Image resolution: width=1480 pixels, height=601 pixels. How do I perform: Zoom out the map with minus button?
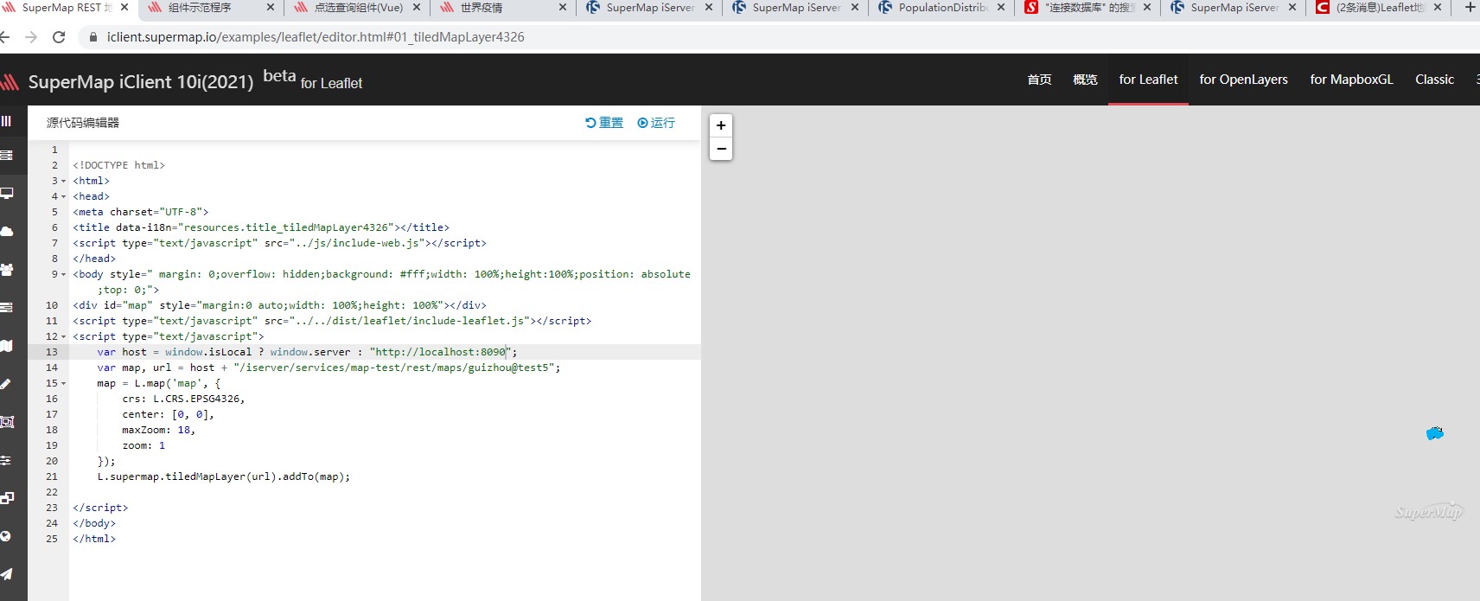point(721,149)
